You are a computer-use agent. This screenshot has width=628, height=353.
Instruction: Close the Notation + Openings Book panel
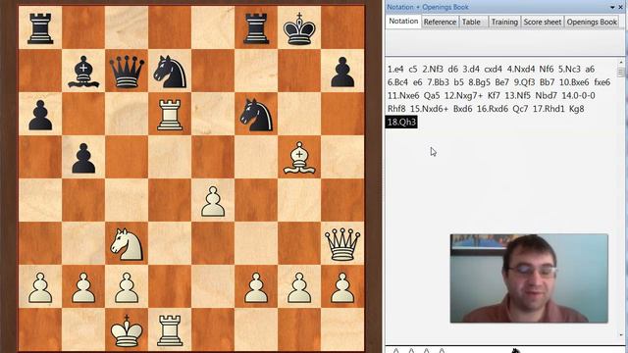(620, 7)
